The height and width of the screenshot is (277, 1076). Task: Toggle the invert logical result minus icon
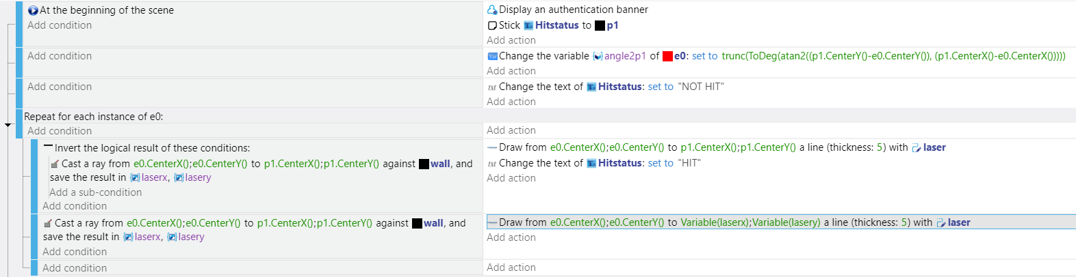click(x=48, y=147)
